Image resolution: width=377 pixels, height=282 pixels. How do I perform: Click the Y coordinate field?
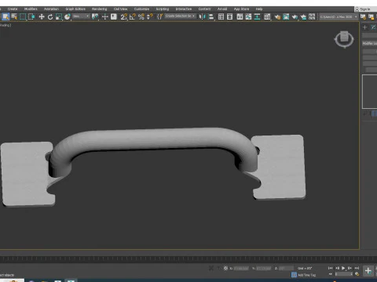tap(263, 269)
